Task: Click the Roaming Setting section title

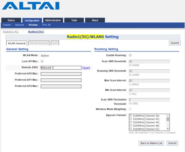Action: coord(106,49)
